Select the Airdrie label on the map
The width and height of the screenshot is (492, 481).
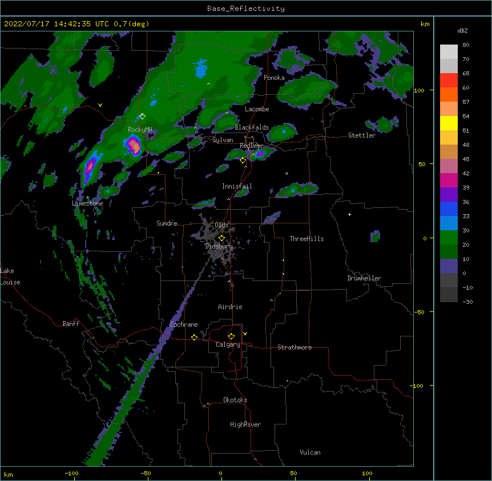[230, 307]
